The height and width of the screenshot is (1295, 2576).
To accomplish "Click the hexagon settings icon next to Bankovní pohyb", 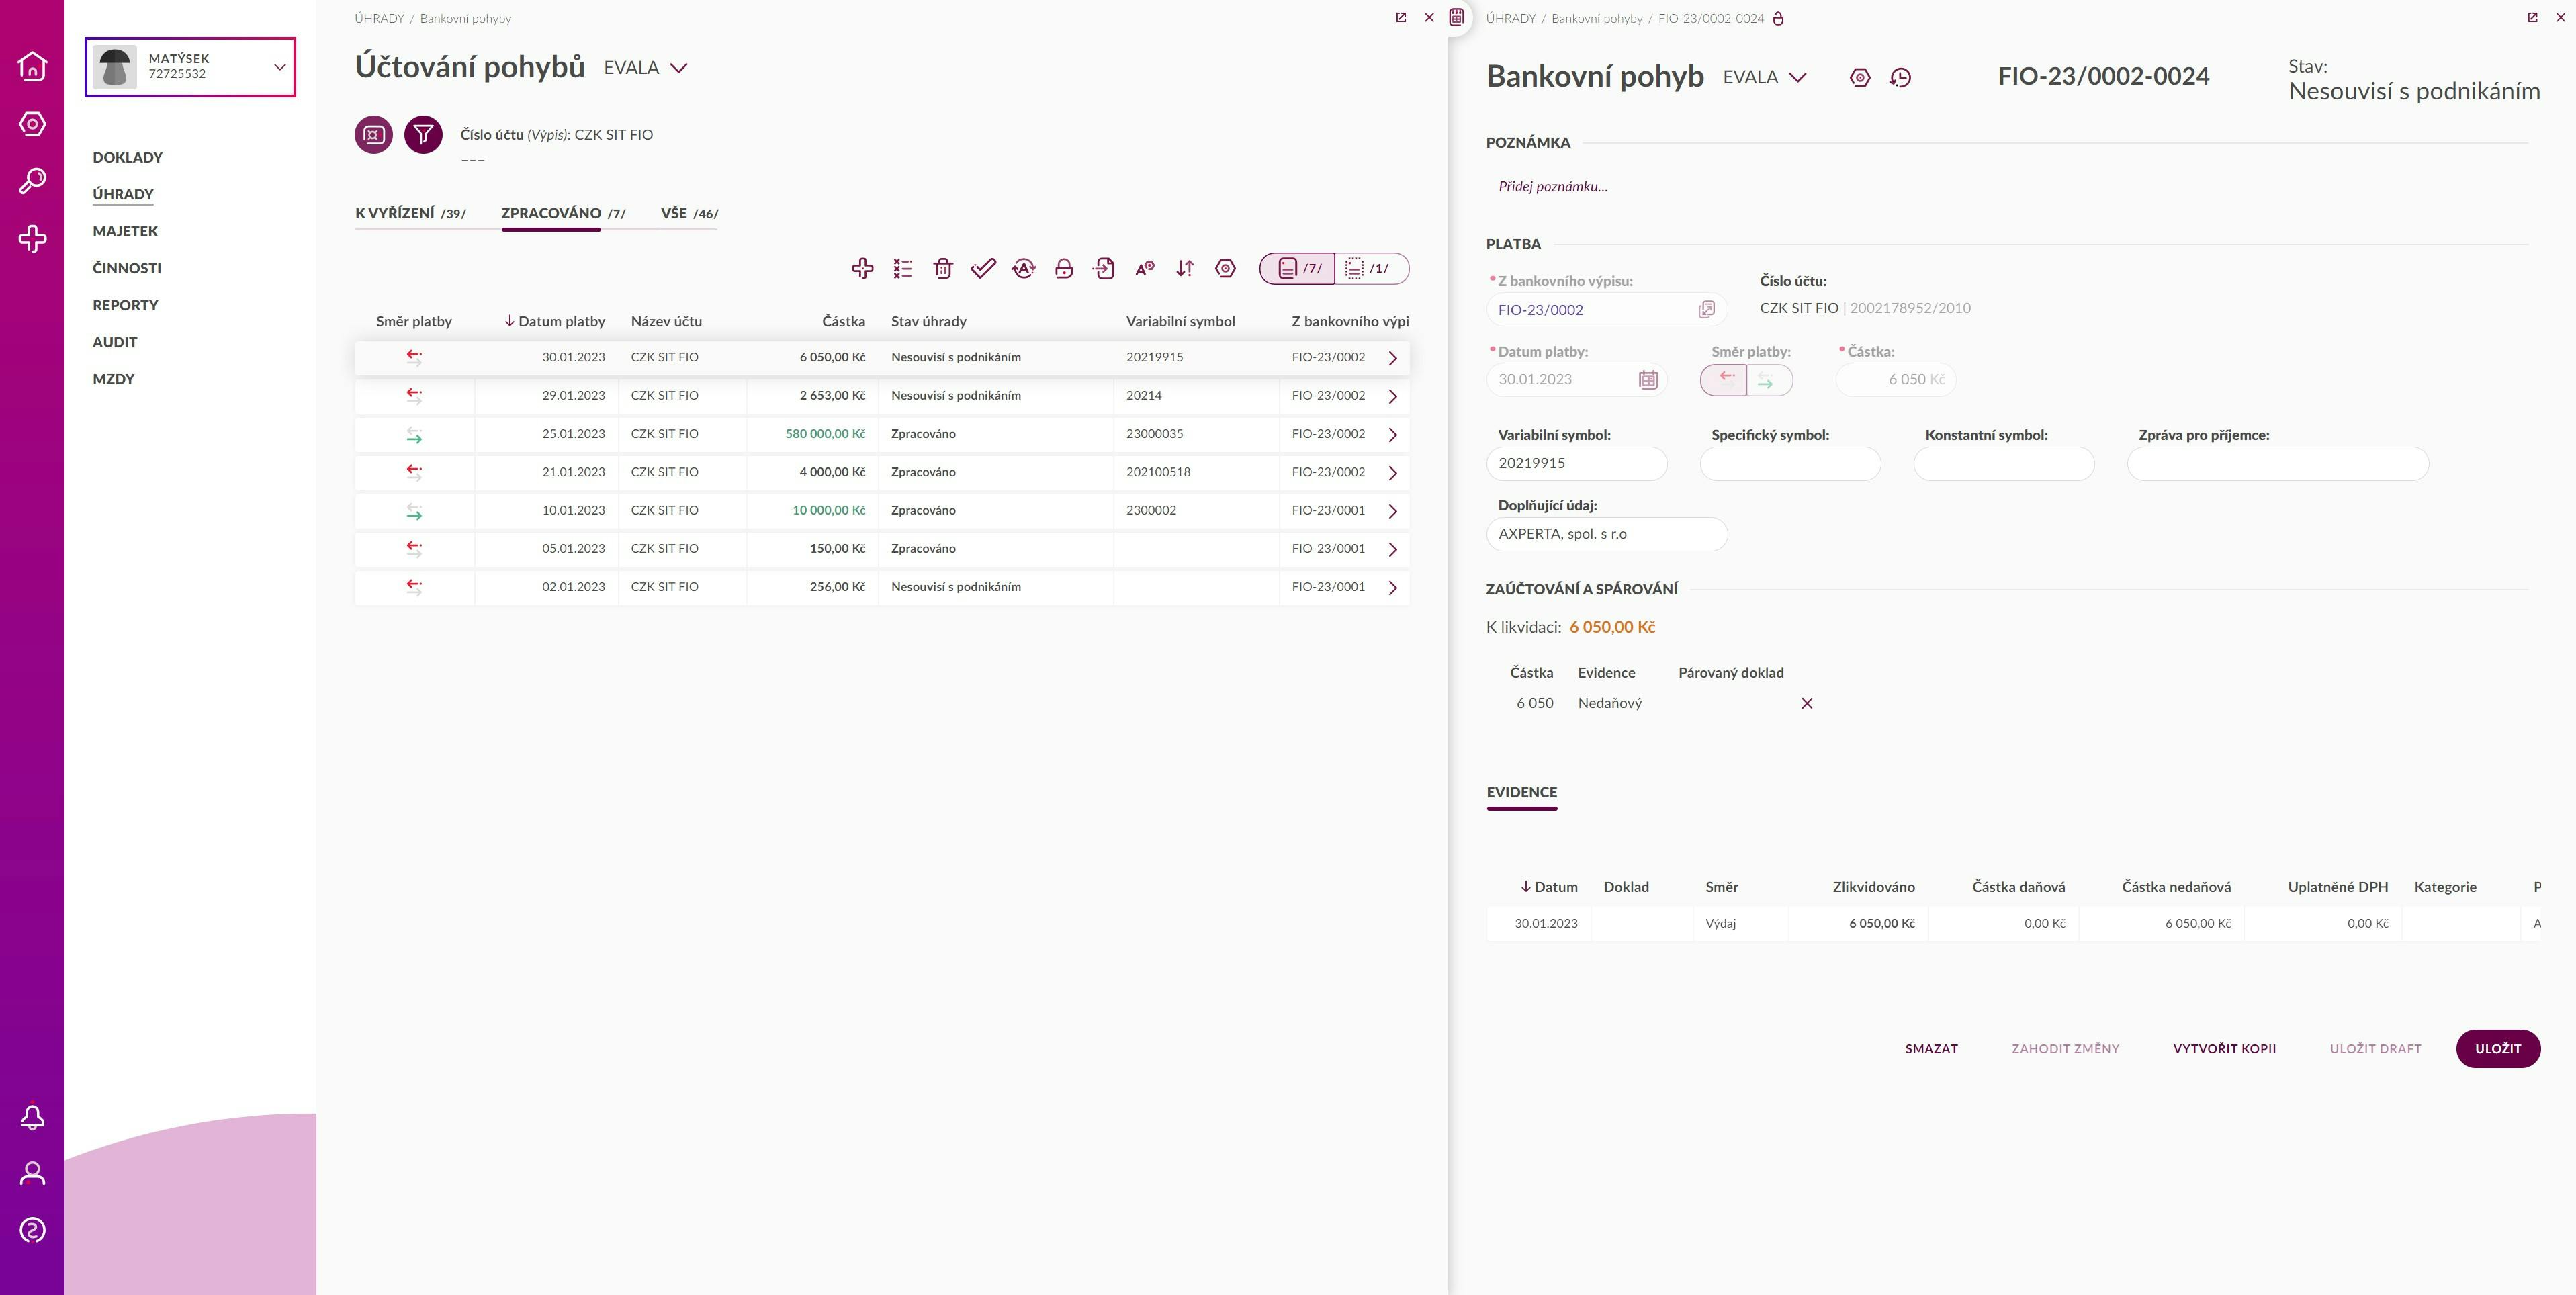I will point(1860,78).
